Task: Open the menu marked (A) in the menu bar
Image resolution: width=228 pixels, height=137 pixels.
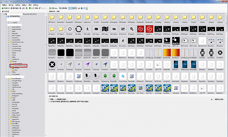Action: tap(11, 5)
